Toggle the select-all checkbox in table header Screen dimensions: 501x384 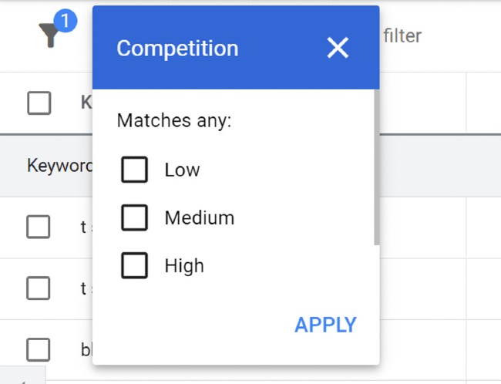pyautogui.click(x=39, y=103)
